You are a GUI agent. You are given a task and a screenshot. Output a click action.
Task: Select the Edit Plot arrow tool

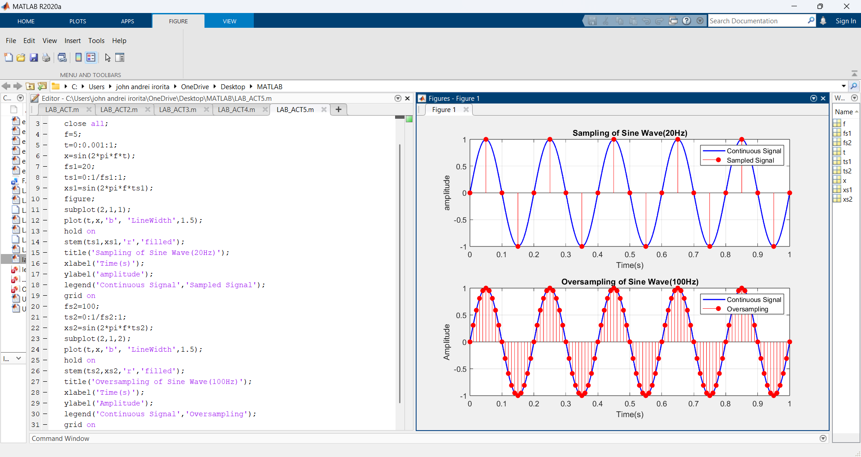[x=108, y=57]
